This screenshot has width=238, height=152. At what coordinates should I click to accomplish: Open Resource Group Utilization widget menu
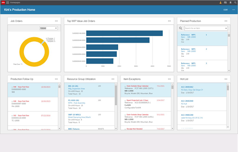113,79
